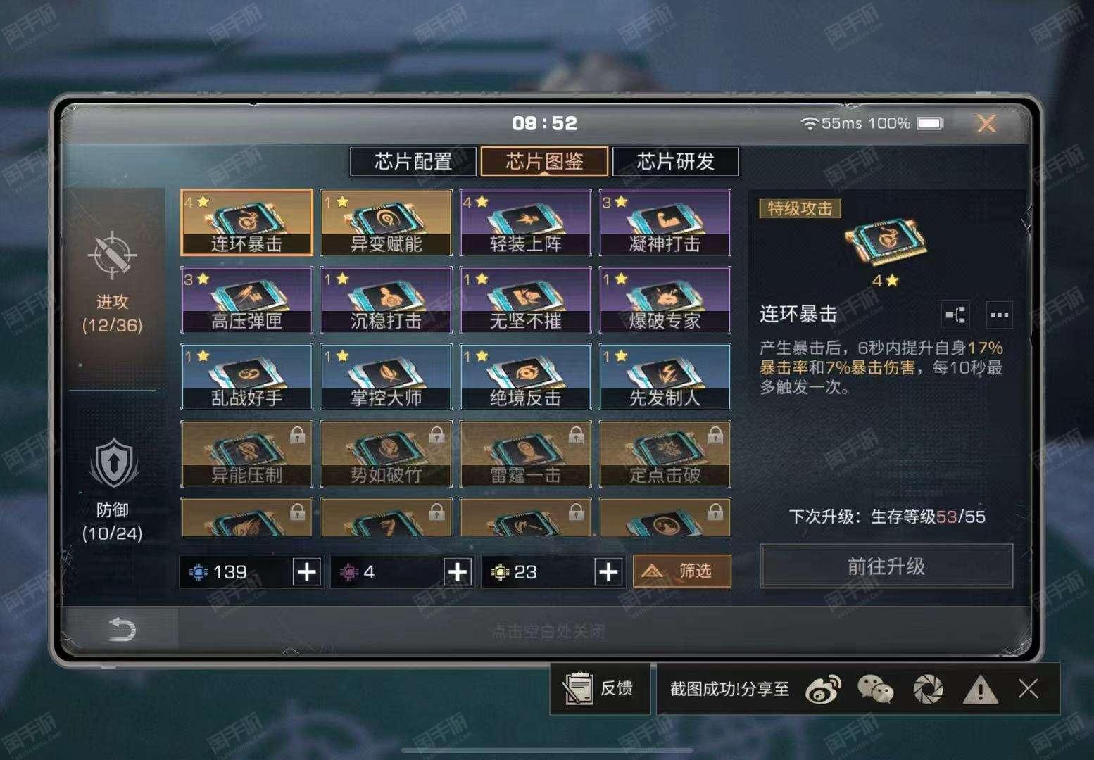Click the back arrow icon
Screen dimensions: 1094x760
(122, 628)
